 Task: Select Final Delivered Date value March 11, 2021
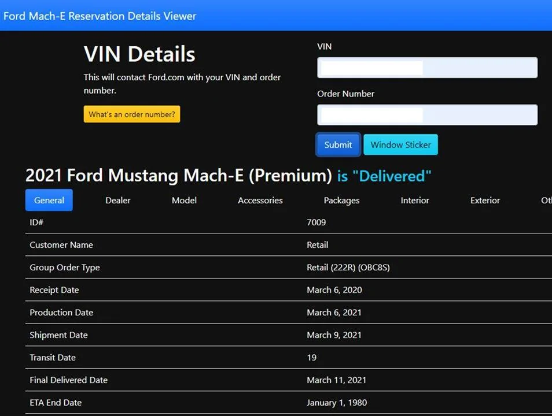tap(336, 380)
